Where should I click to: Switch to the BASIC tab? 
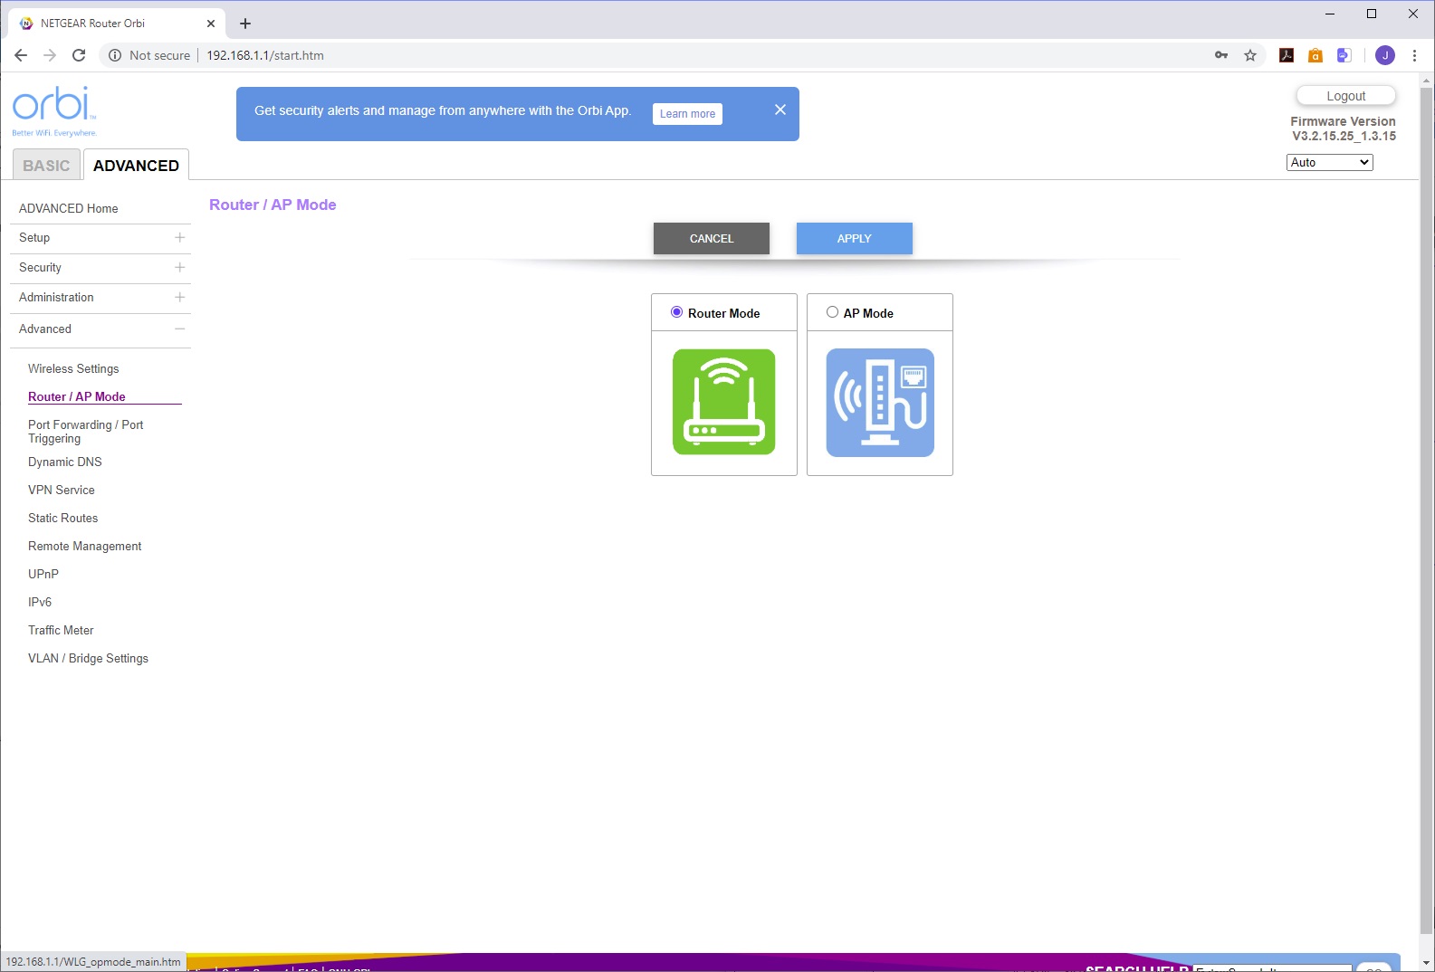coord(46,166)
